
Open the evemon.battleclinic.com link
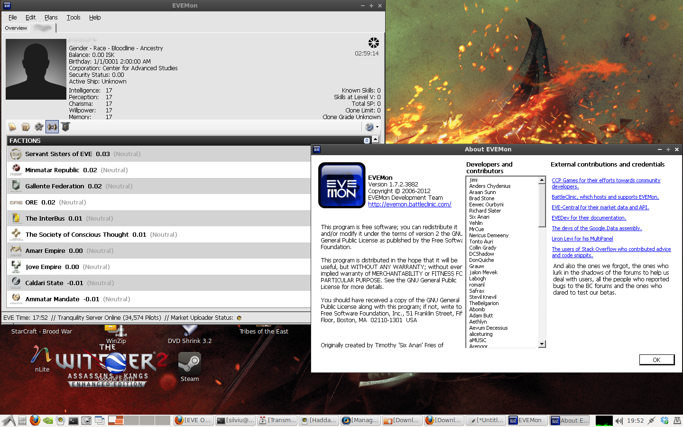[410, 204]
